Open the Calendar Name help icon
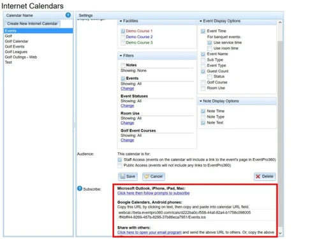Viewport: 319px width, 239px height. (68, 15)
